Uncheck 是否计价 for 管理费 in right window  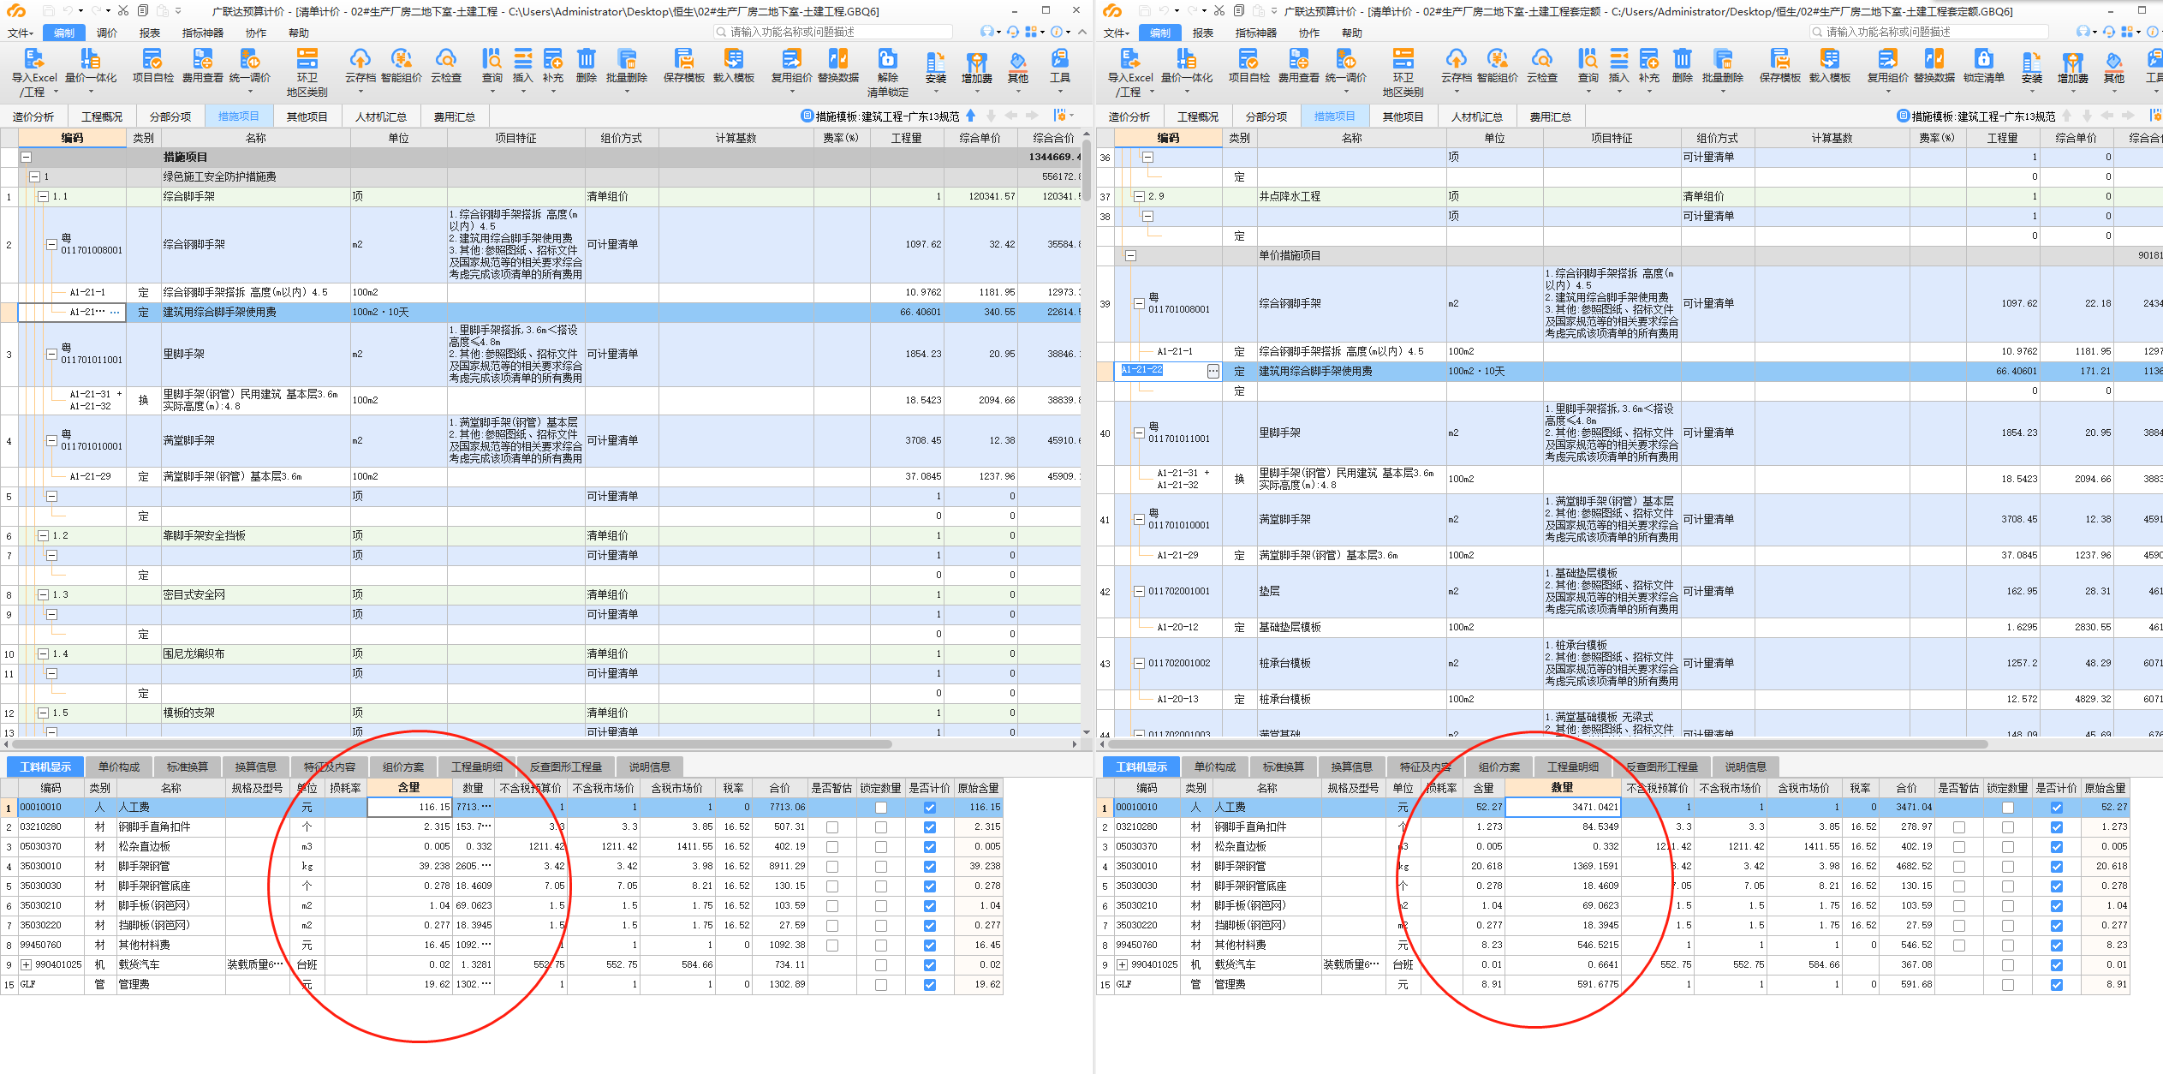tap(2056, 985)
